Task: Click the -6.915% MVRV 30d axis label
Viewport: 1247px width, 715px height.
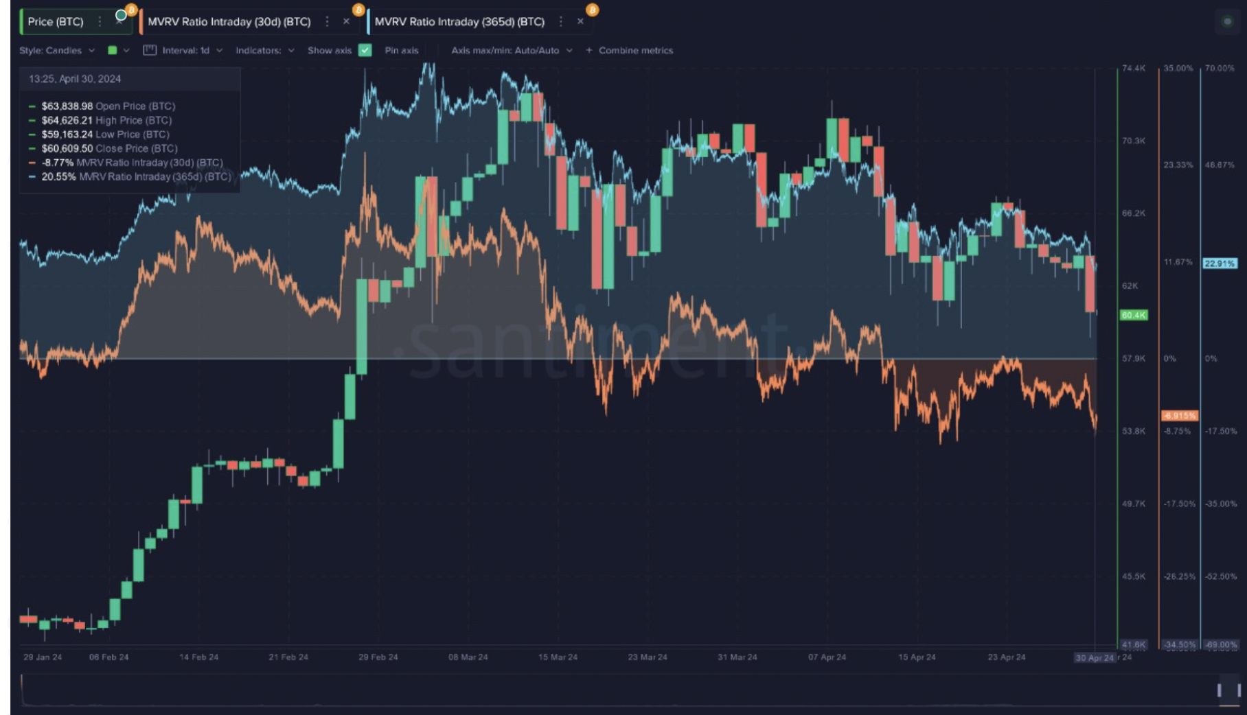Action: click(x=1180, y=416)
